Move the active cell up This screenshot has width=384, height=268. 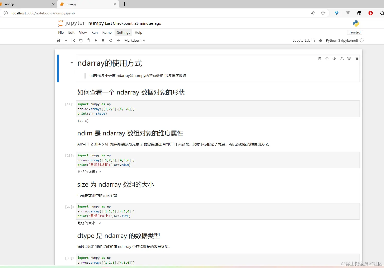tap(327, 58)
